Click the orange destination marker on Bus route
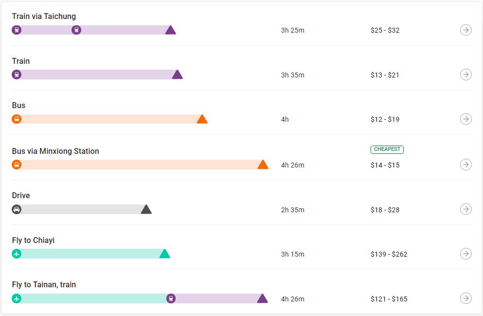 click(x=202, y=119)
